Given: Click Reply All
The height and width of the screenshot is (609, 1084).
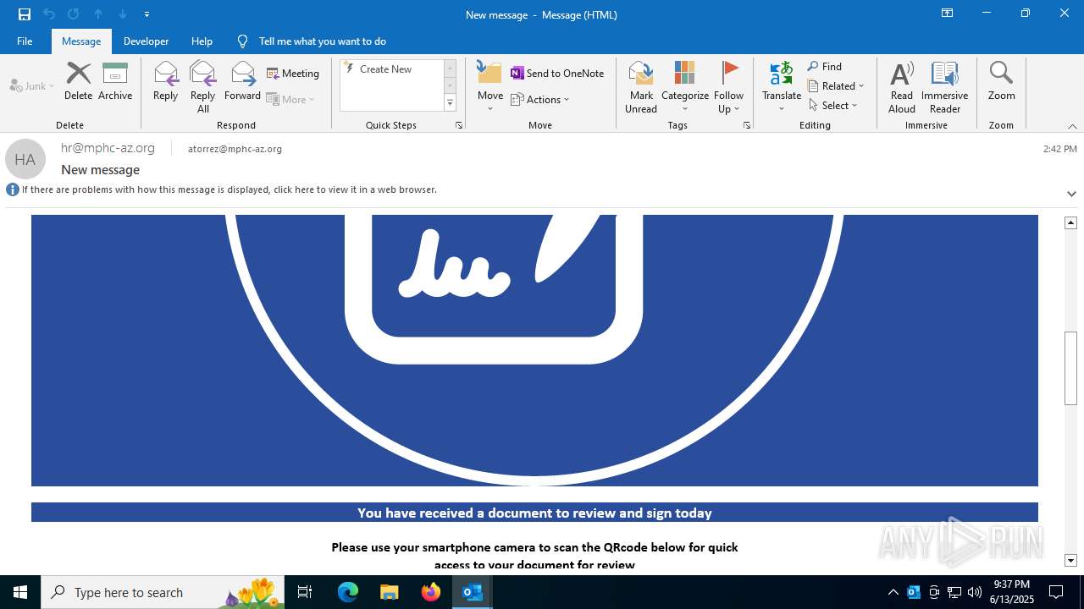Looking at the screenshot, I should click(x=203, y=87).
